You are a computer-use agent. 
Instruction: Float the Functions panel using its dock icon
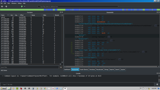[x=60, y=12]
